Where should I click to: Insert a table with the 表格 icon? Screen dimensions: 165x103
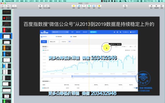click(74, 6)
